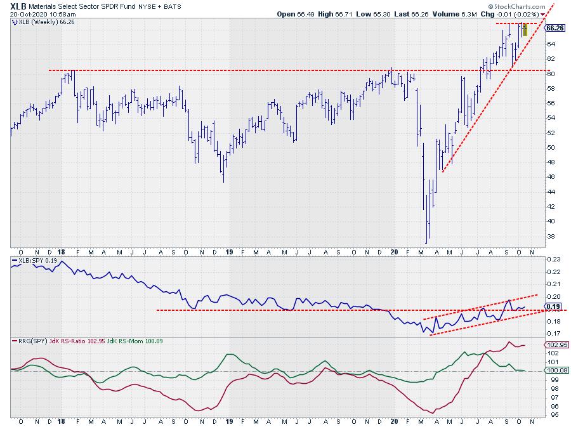
Task: Click the 0.19 relative strength value tag
Action: [553, 306]
